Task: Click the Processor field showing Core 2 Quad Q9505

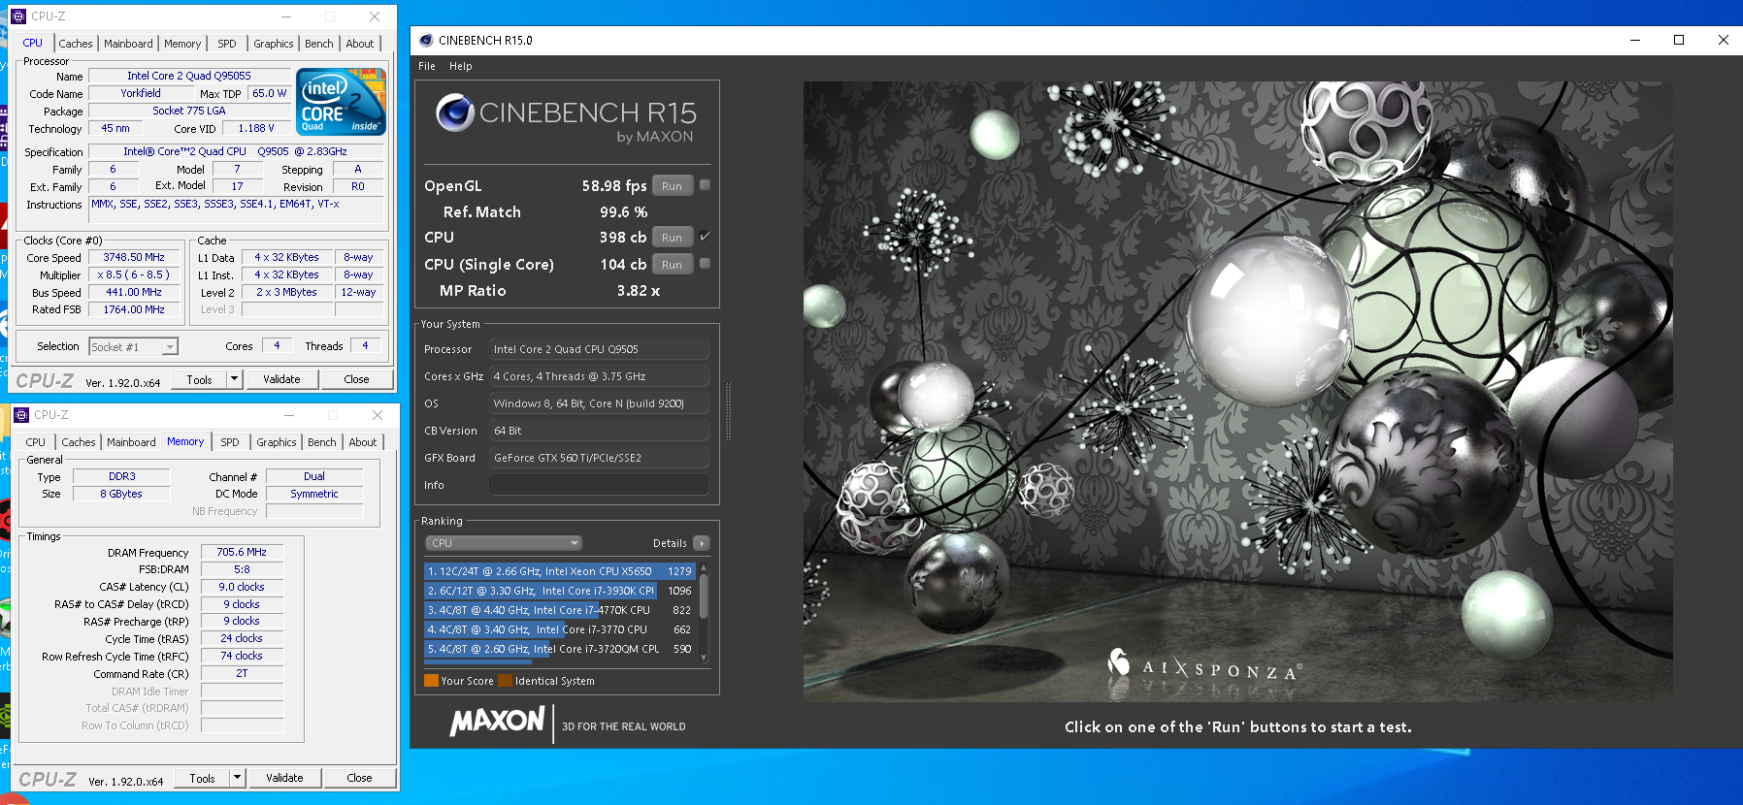Action: click(599, 349)
